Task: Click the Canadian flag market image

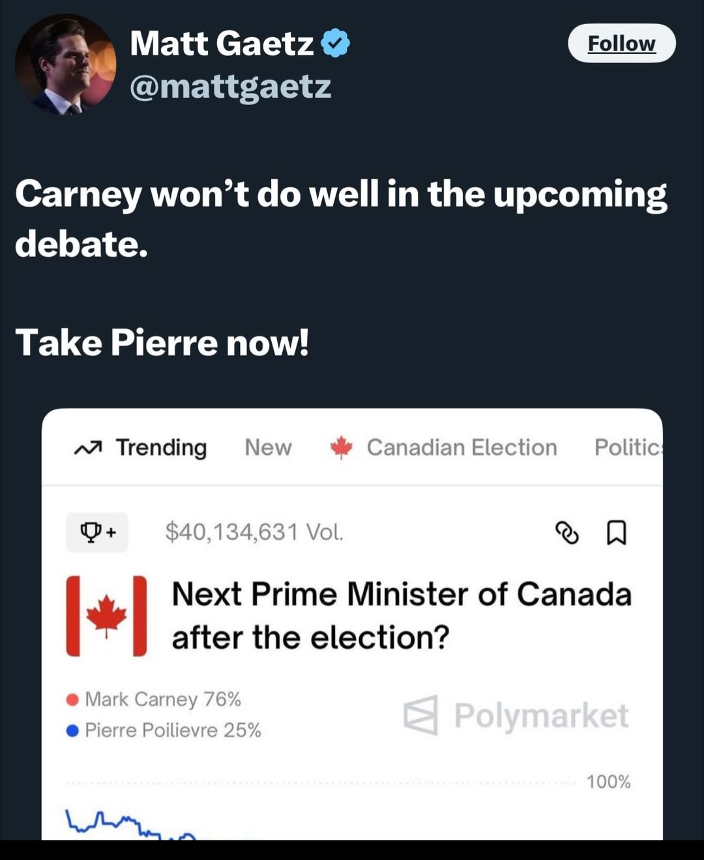Action: click(x=106, y=615)
